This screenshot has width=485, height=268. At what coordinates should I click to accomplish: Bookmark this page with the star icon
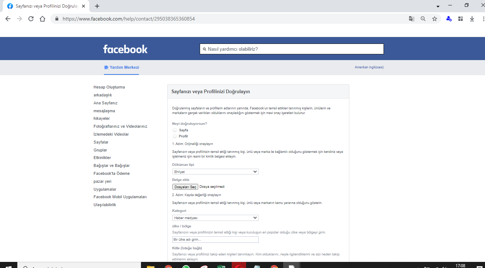coord(435,19)
